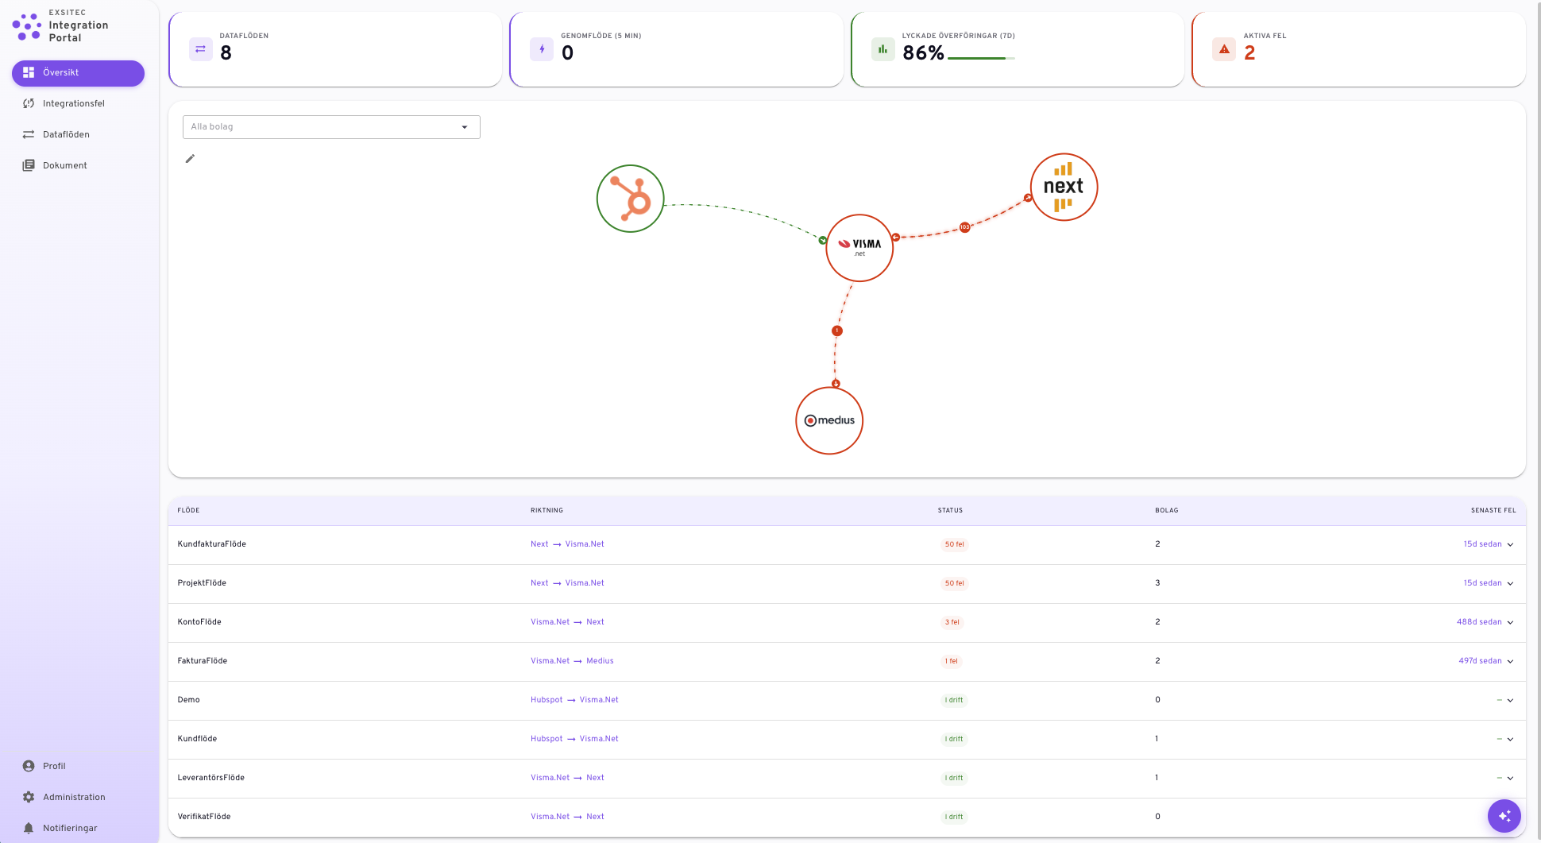The width and height of the screenshot is (1541, 843).
Task: Click the 50 fel status of KundfakturaFlöde
Action: [x=955, y=545]
